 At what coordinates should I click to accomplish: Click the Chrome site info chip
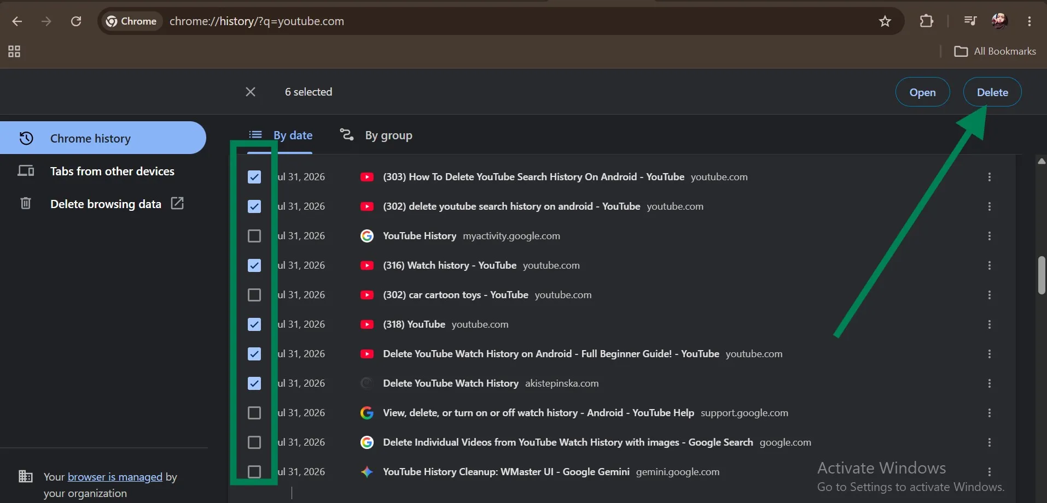click(131, 21)
